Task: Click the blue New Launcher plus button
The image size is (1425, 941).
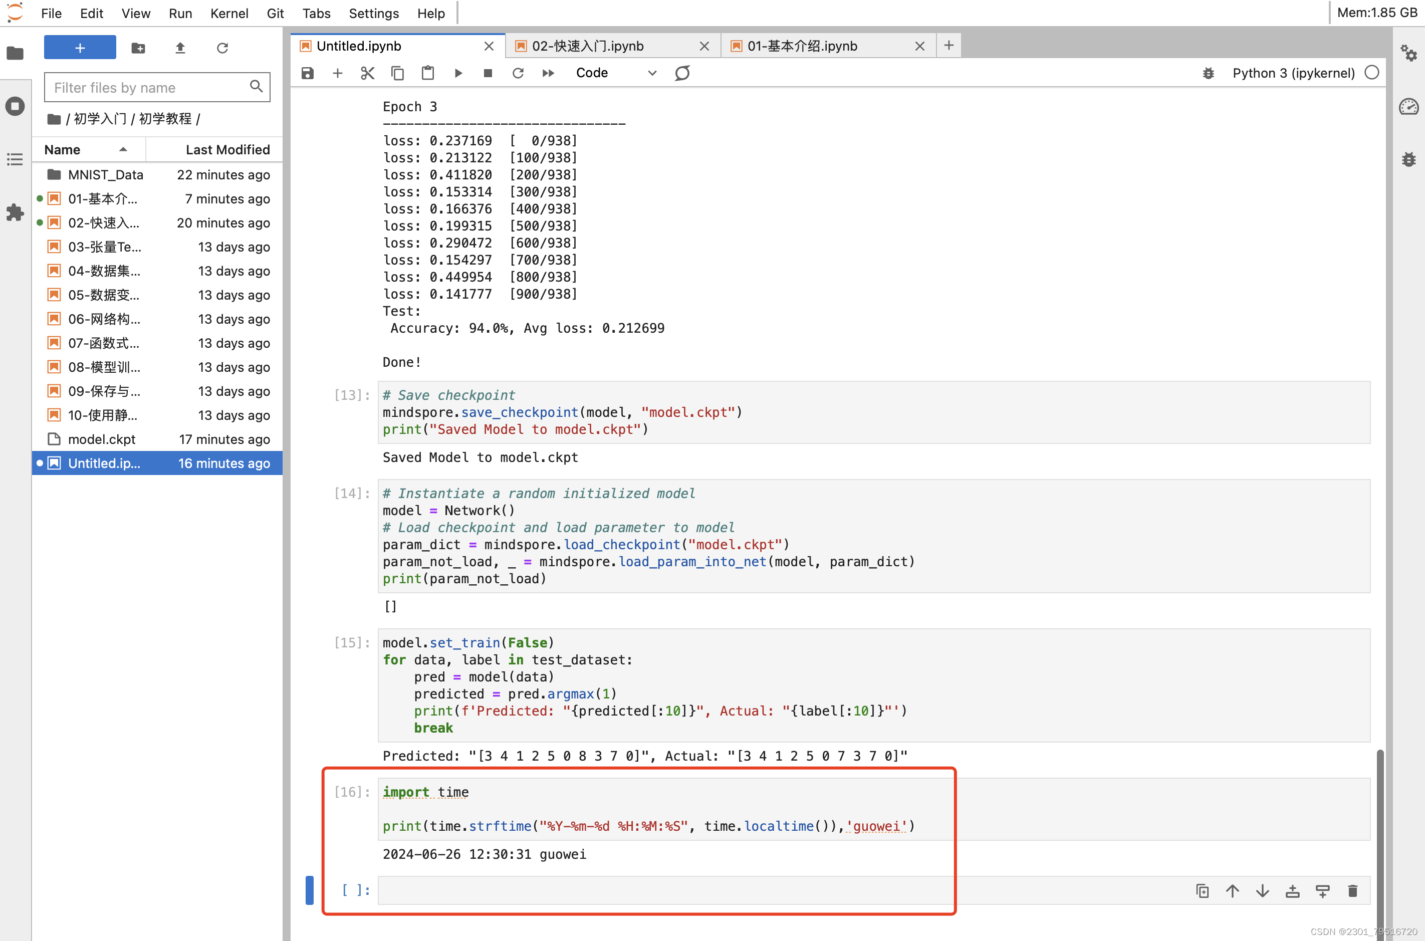Action: [80, 48]
